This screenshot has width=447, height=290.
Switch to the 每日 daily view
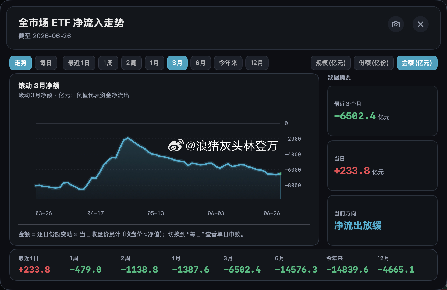pyautogui.click(x=46, y=63)
